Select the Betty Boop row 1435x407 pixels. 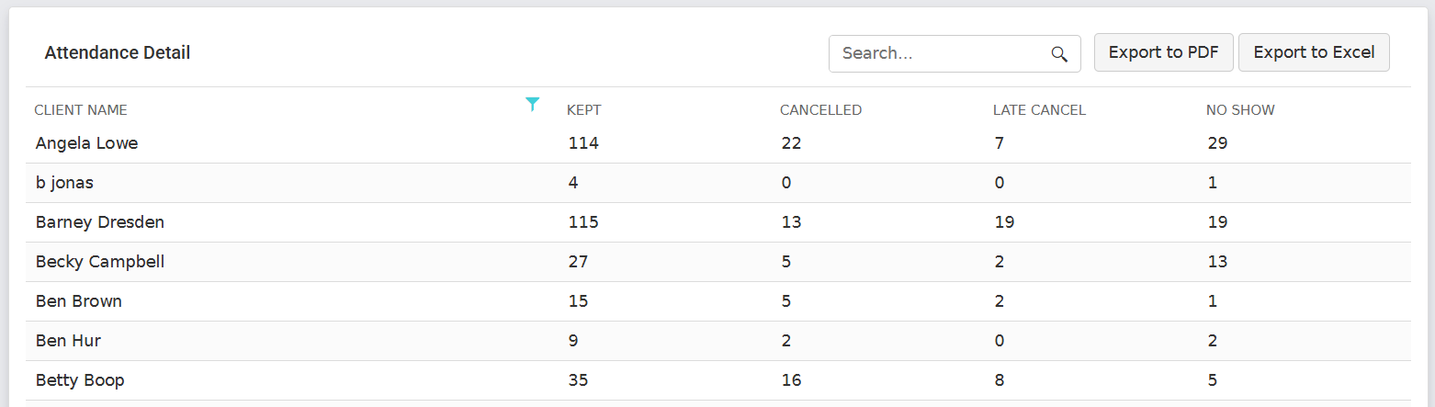click(x=718, y=381)
